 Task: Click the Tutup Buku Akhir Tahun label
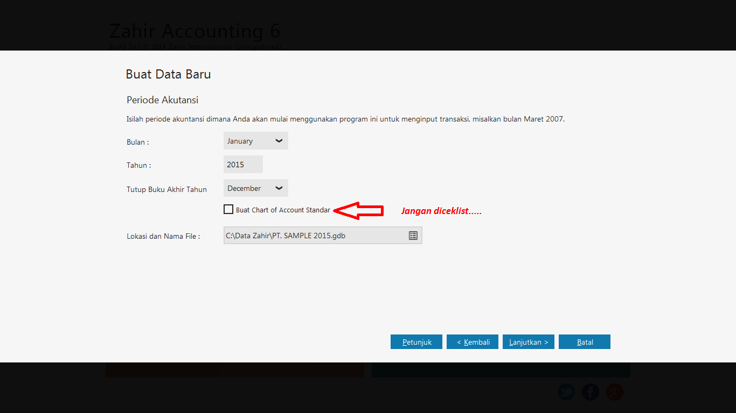[x=166, y=189]
